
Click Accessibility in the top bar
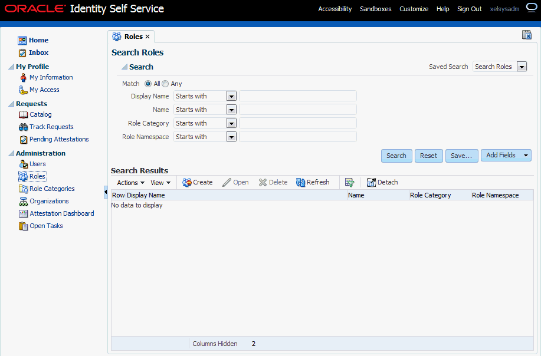335,9
